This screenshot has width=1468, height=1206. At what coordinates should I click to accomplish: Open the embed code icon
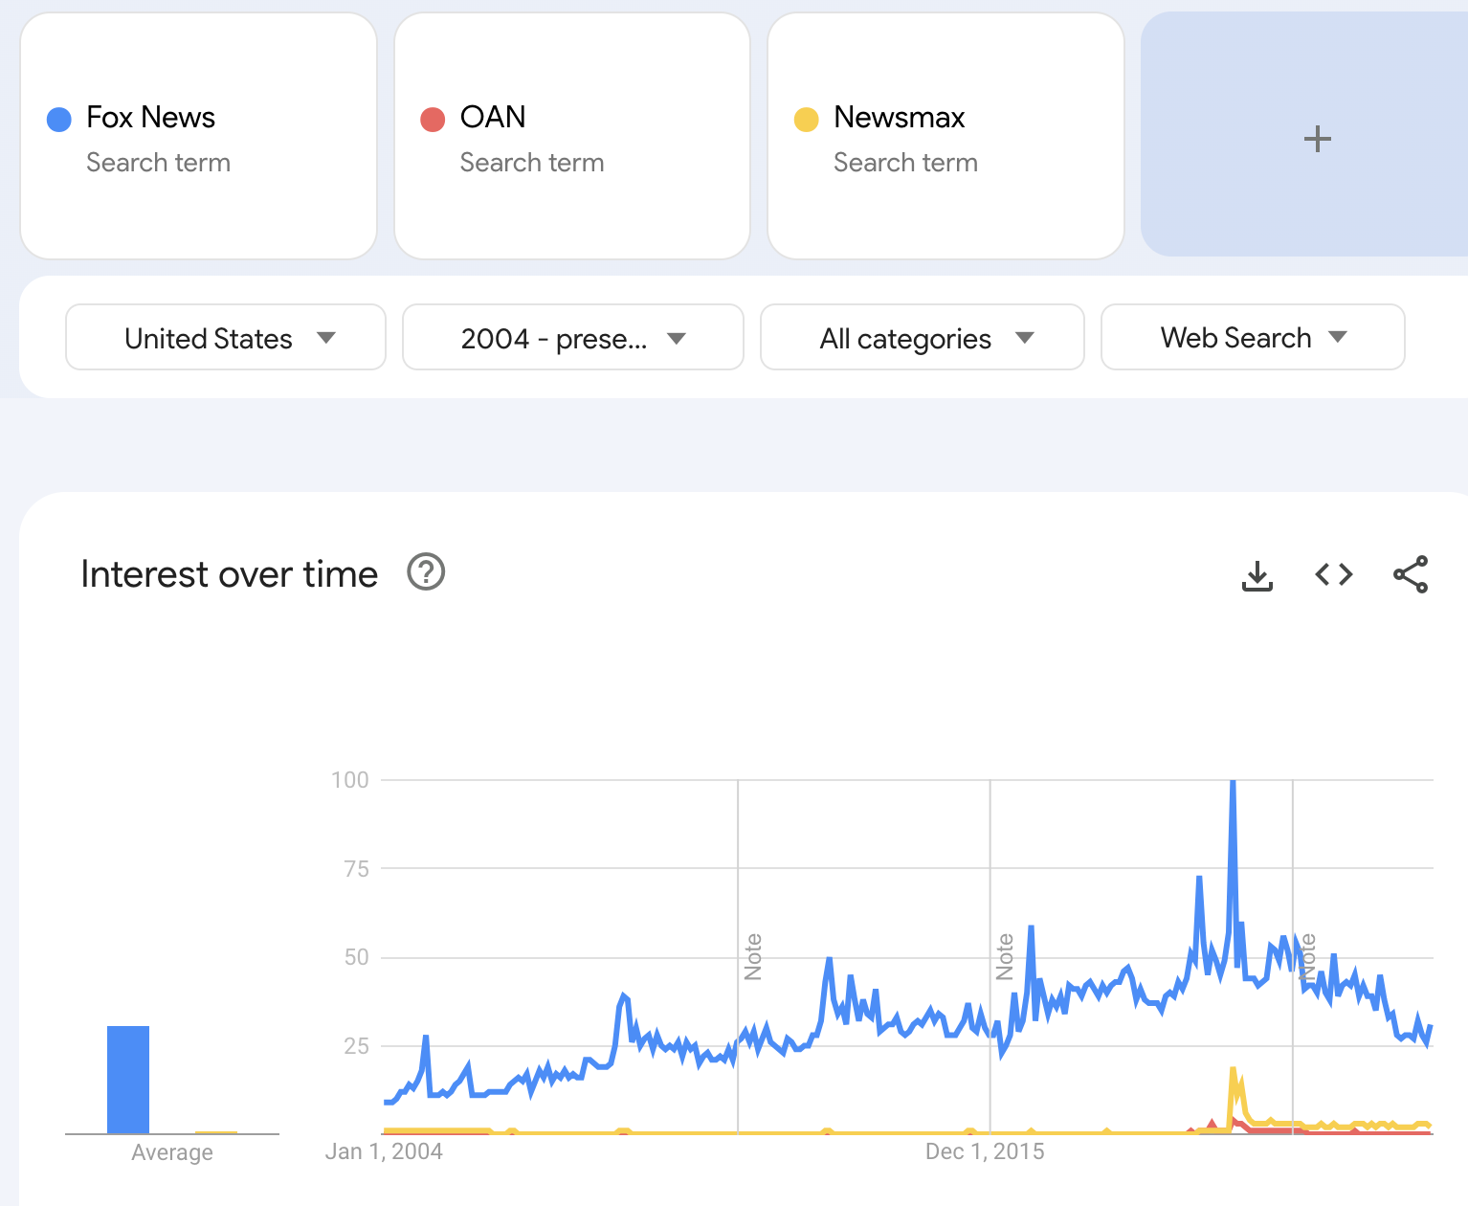click(x=1333, y=574)
